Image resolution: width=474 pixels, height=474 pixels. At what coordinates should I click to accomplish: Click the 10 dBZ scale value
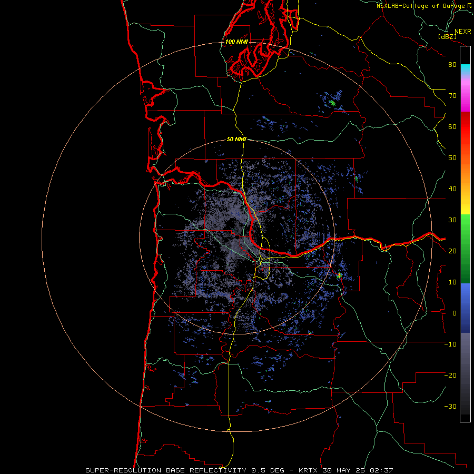[452, 282]
